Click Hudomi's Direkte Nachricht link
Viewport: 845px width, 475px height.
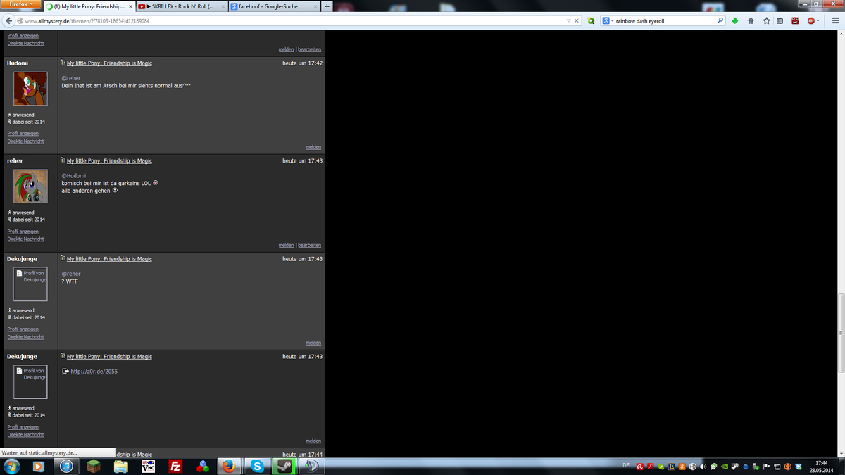[25, 141]
